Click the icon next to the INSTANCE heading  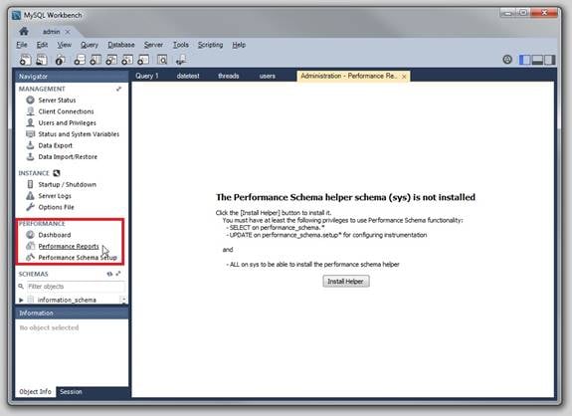point(57,173)
